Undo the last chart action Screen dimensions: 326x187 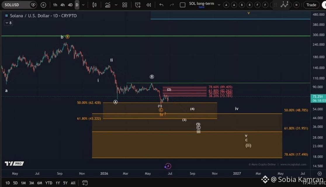tap(161, 5)
